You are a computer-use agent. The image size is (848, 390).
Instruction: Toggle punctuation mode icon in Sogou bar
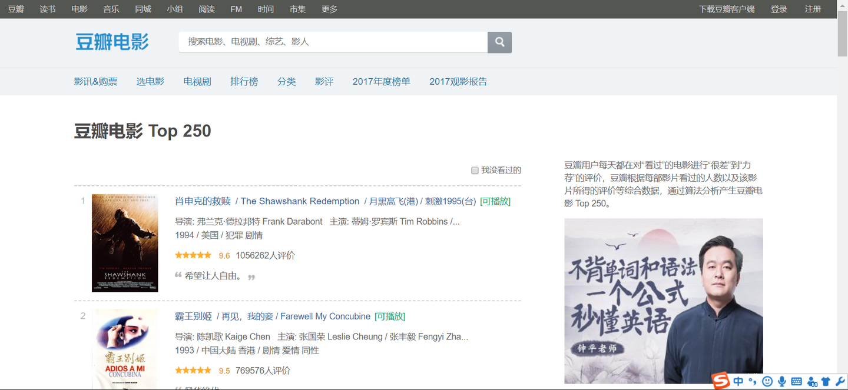[x=753, y=382]
